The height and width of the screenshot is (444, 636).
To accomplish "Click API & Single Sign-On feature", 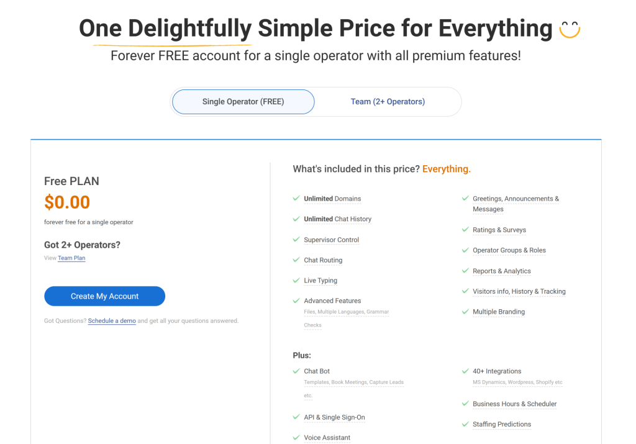I will 334,417.
